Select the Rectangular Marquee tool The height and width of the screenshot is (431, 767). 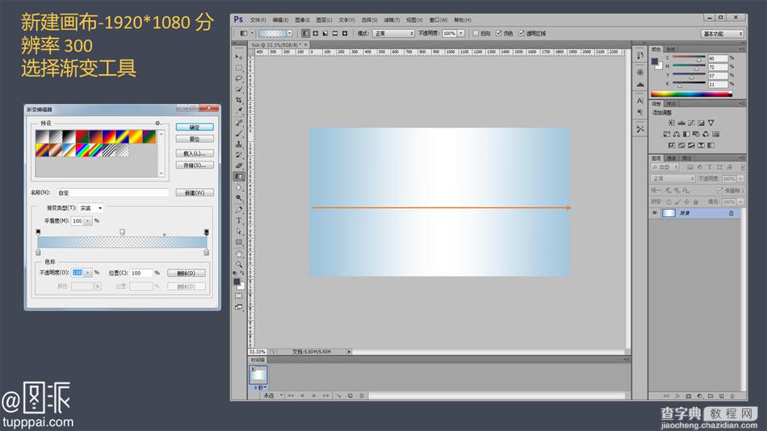(x=239, y=68)
